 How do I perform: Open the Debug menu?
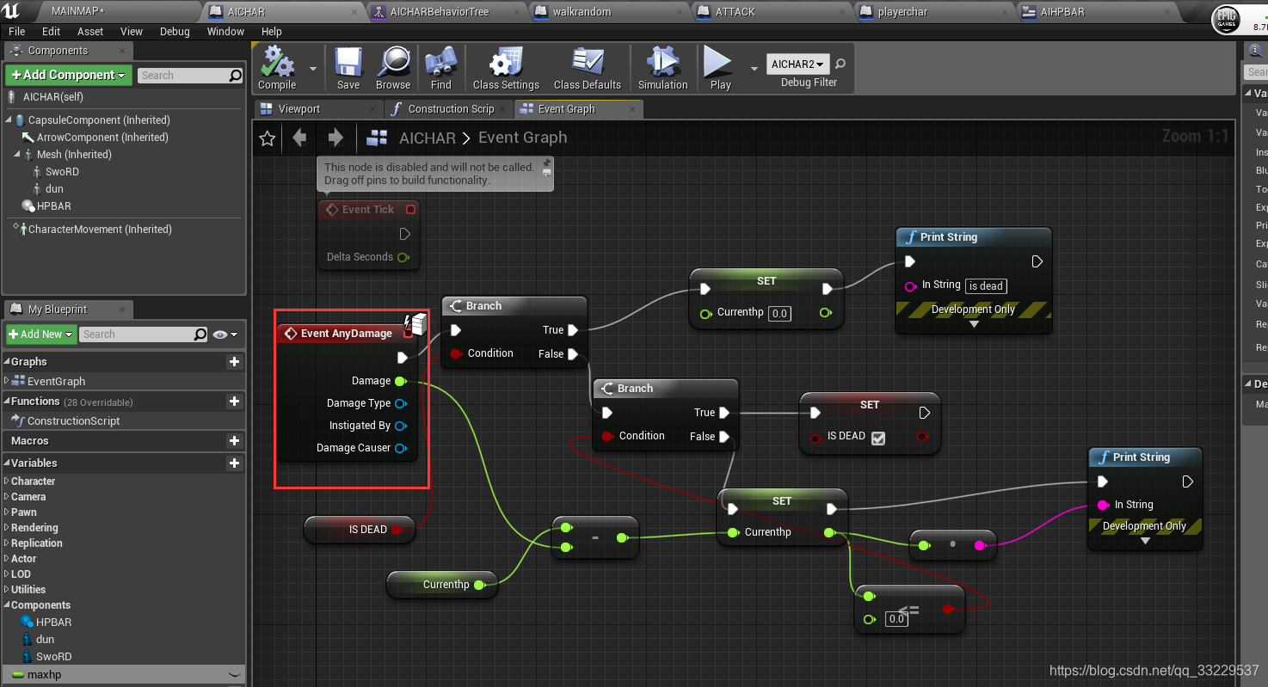175,32
